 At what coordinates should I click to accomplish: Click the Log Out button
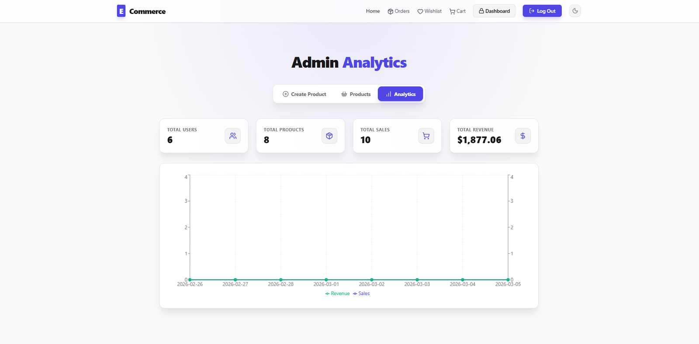coord(542,11)
